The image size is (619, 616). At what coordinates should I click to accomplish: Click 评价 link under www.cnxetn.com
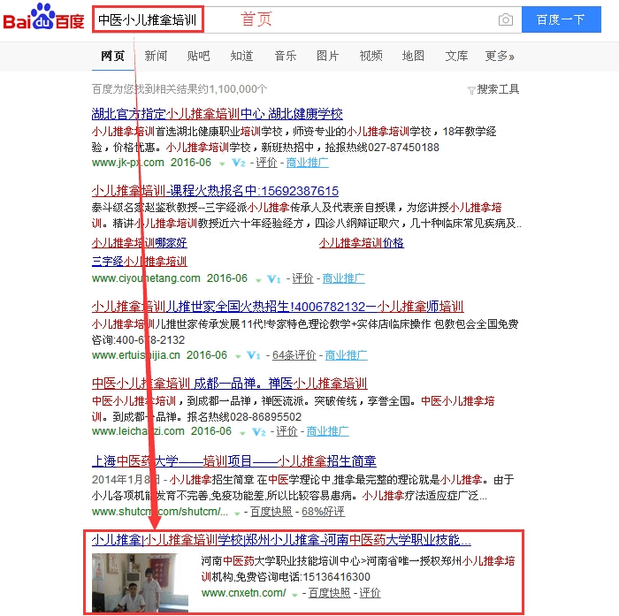point(370,593)
